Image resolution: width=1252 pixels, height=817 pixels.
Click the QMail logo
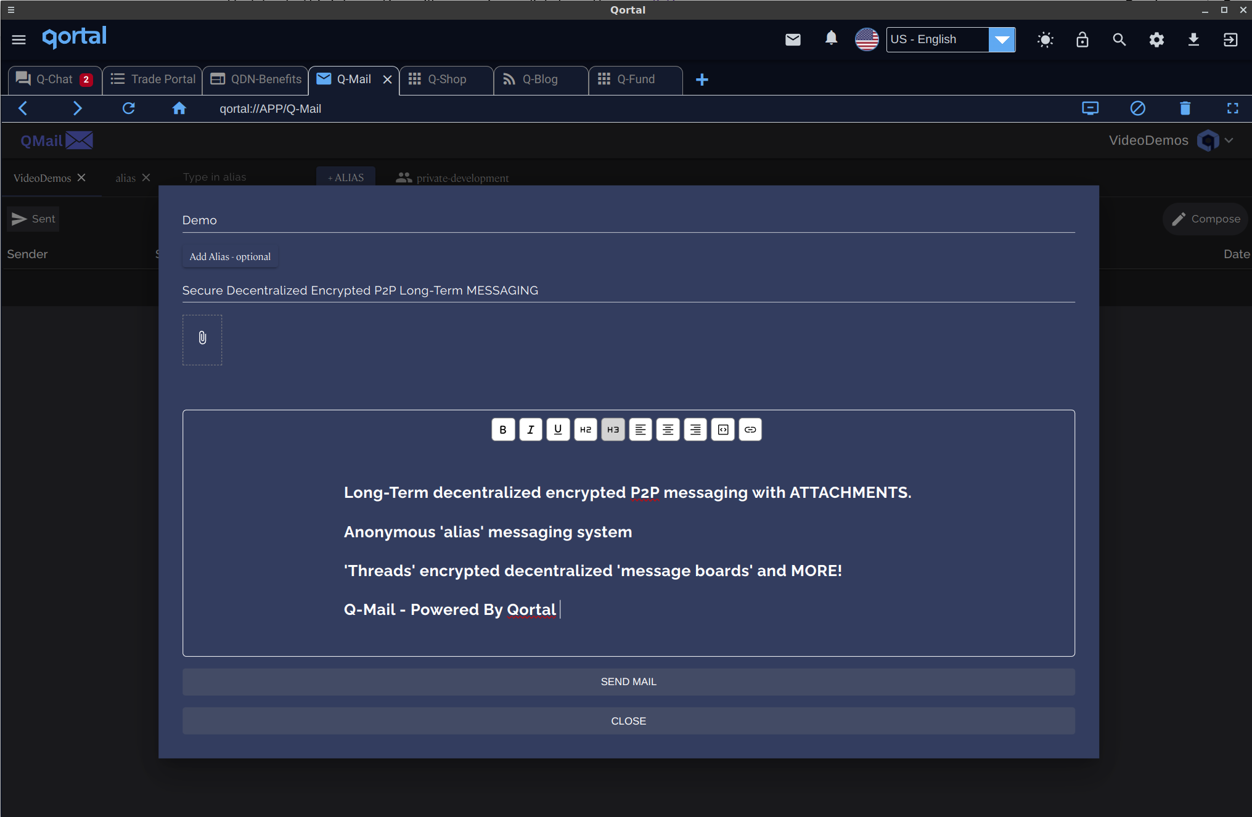(x=57, y=140)
